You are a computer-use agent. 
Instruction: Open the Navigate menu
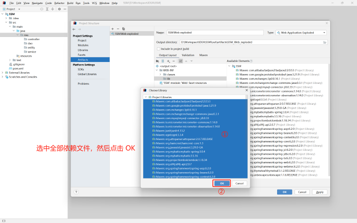click(x=37, y=3)
